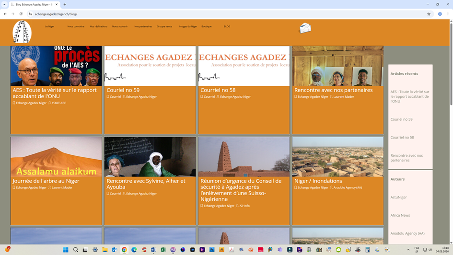The image size is (453, 255).
Task: Click the Chrome icon in the taskbar
Action: click(124, 250)
